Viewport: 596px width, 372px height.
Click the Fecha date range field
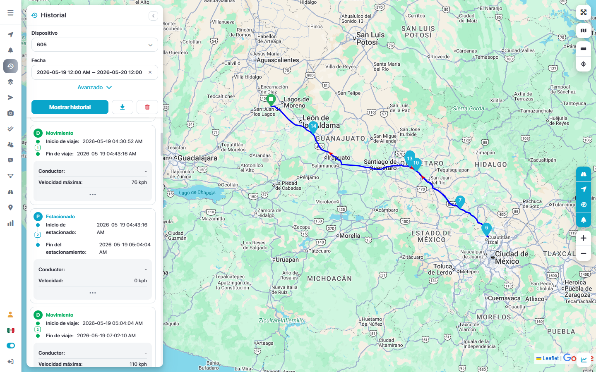(x=94, y=72)
